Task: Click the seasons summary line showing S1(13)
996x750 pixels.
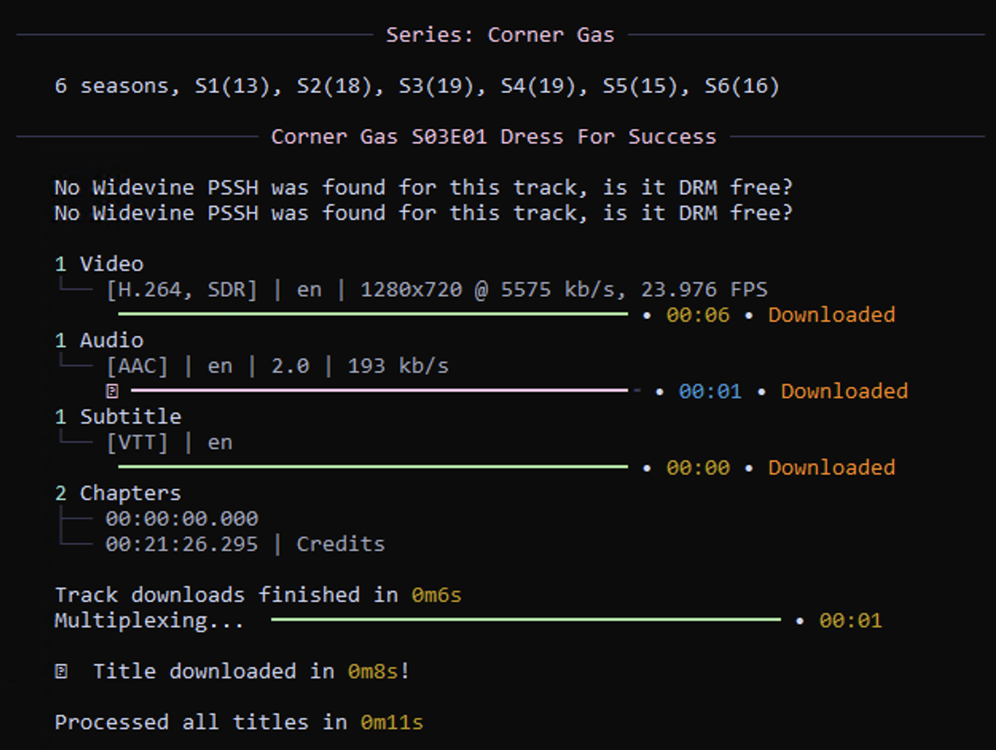Action: (x=417, y=86)
